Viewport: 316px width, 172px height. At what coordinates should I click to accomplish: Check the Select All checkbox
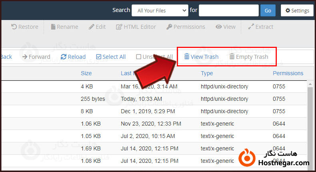click(99, 57)
